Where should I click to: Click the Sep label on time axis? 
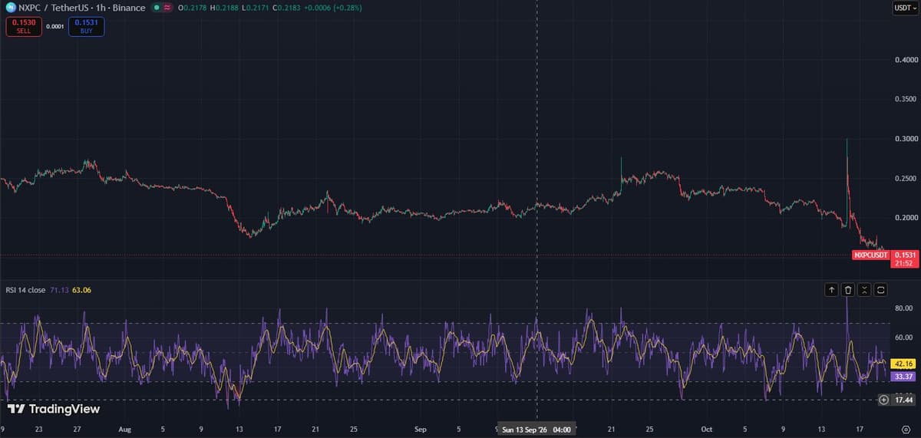pyautogui.click(x=420, y=430)
